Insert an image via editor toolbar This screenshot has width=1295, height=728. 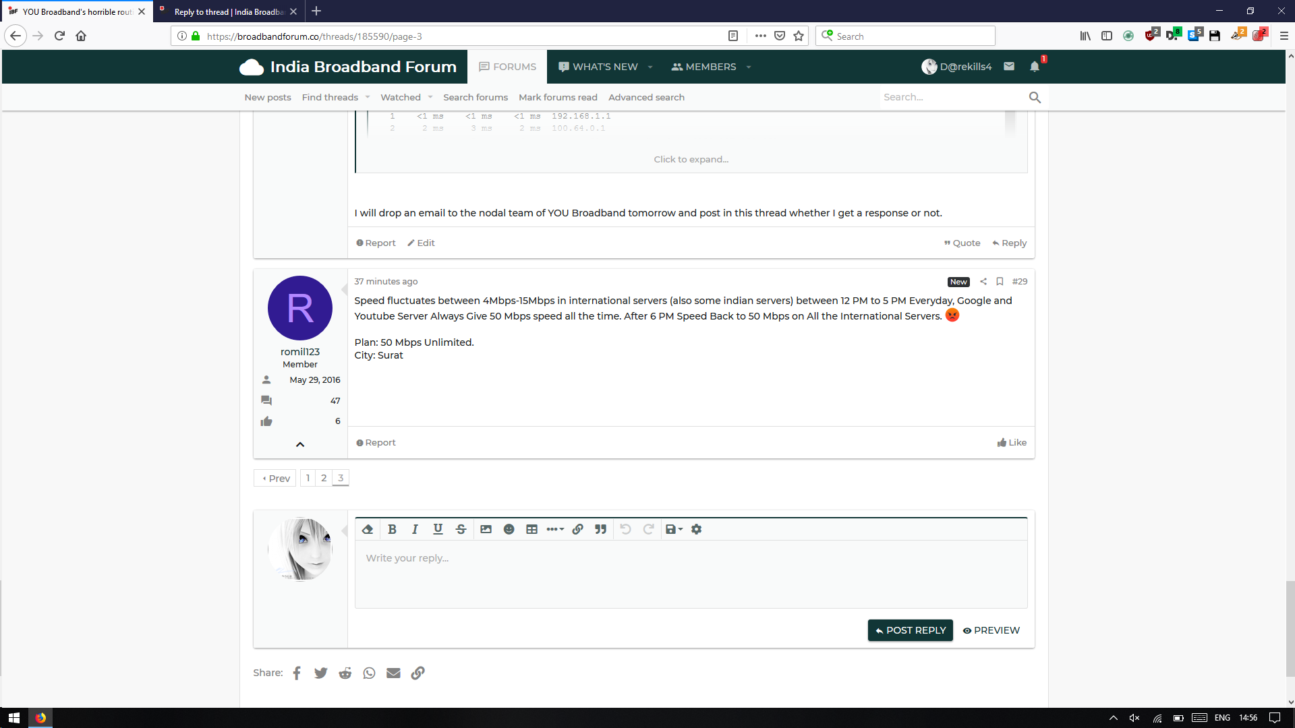[x=486, y=530]
